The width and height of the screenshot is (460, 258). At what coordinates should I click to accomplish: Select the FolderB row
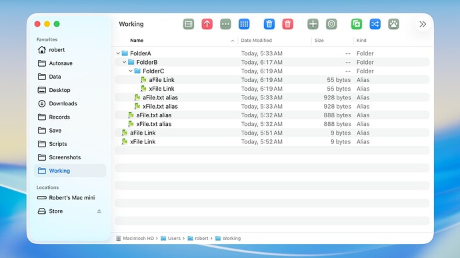(272, 62)
